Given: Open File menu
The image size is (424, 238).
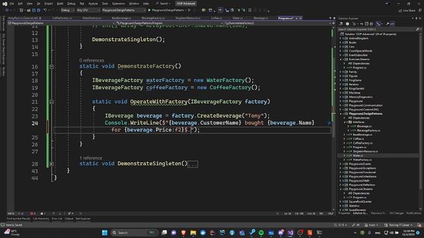Looking at the screenshot, I should tap(12, 3).
